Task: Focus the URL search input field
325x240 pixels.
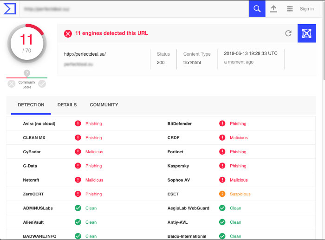Action: (134, 9)
